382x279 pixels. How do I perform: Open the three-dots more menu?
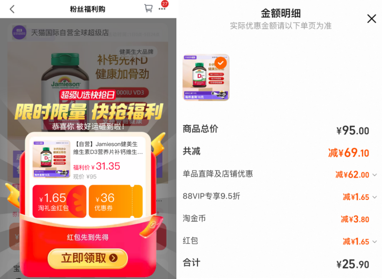coord(162,9)
